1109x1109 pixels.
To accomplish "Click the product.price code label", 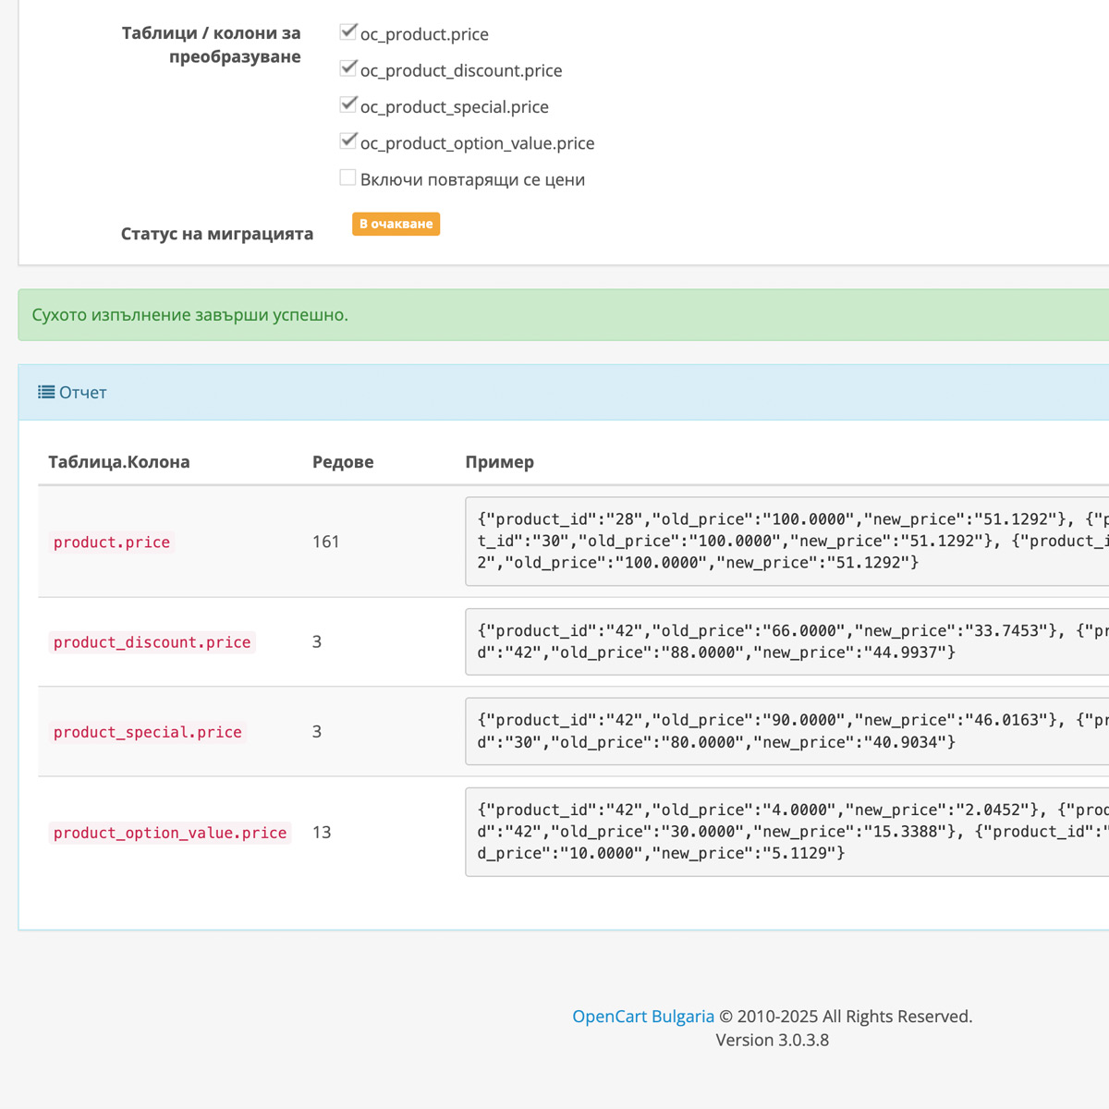I will point(112,542).
